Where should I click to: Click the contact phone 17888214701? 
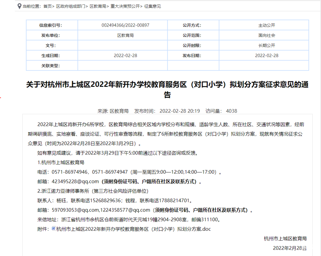pyautogui.click(x=174, y=201)
